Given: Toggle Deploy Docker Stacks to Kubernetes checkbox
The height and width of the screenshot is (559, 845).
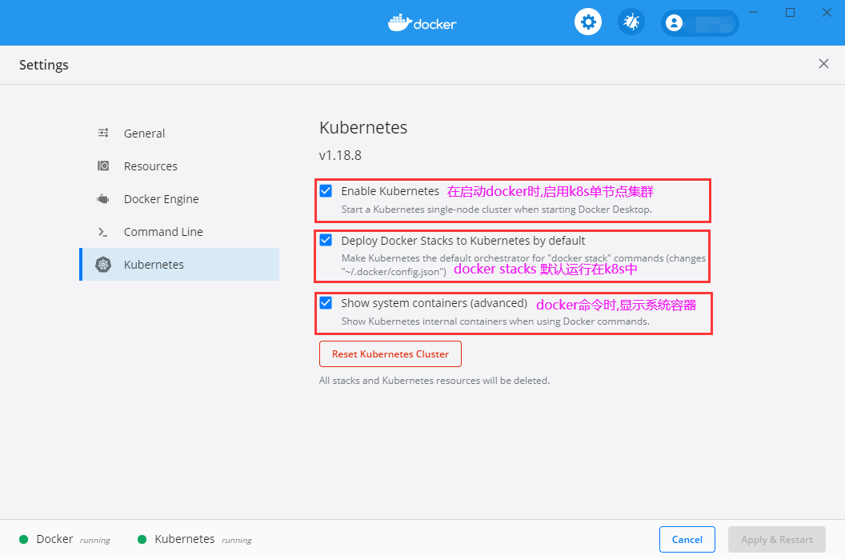Looking at the screenshot, I should tap(326, 240).
